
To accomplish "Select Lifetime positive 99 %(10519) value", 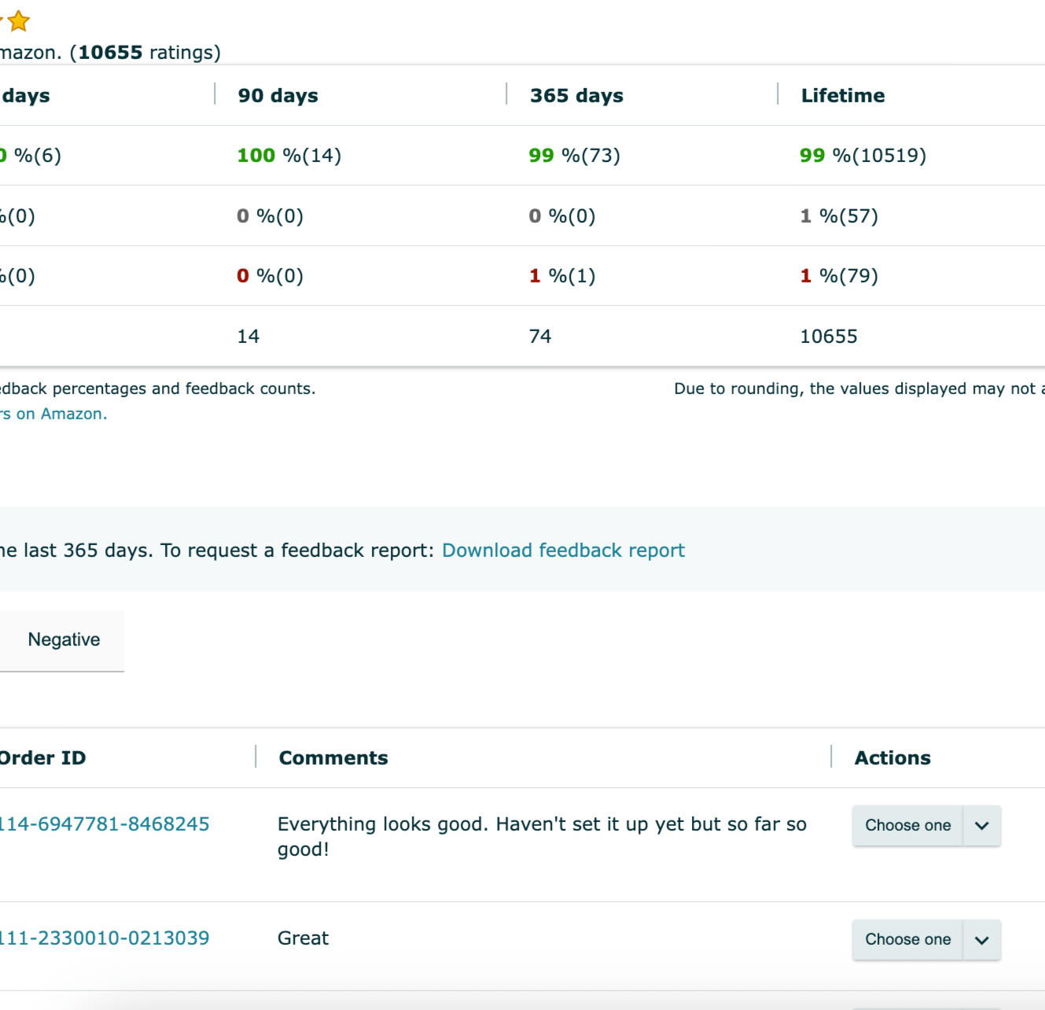I will [863, 156].
